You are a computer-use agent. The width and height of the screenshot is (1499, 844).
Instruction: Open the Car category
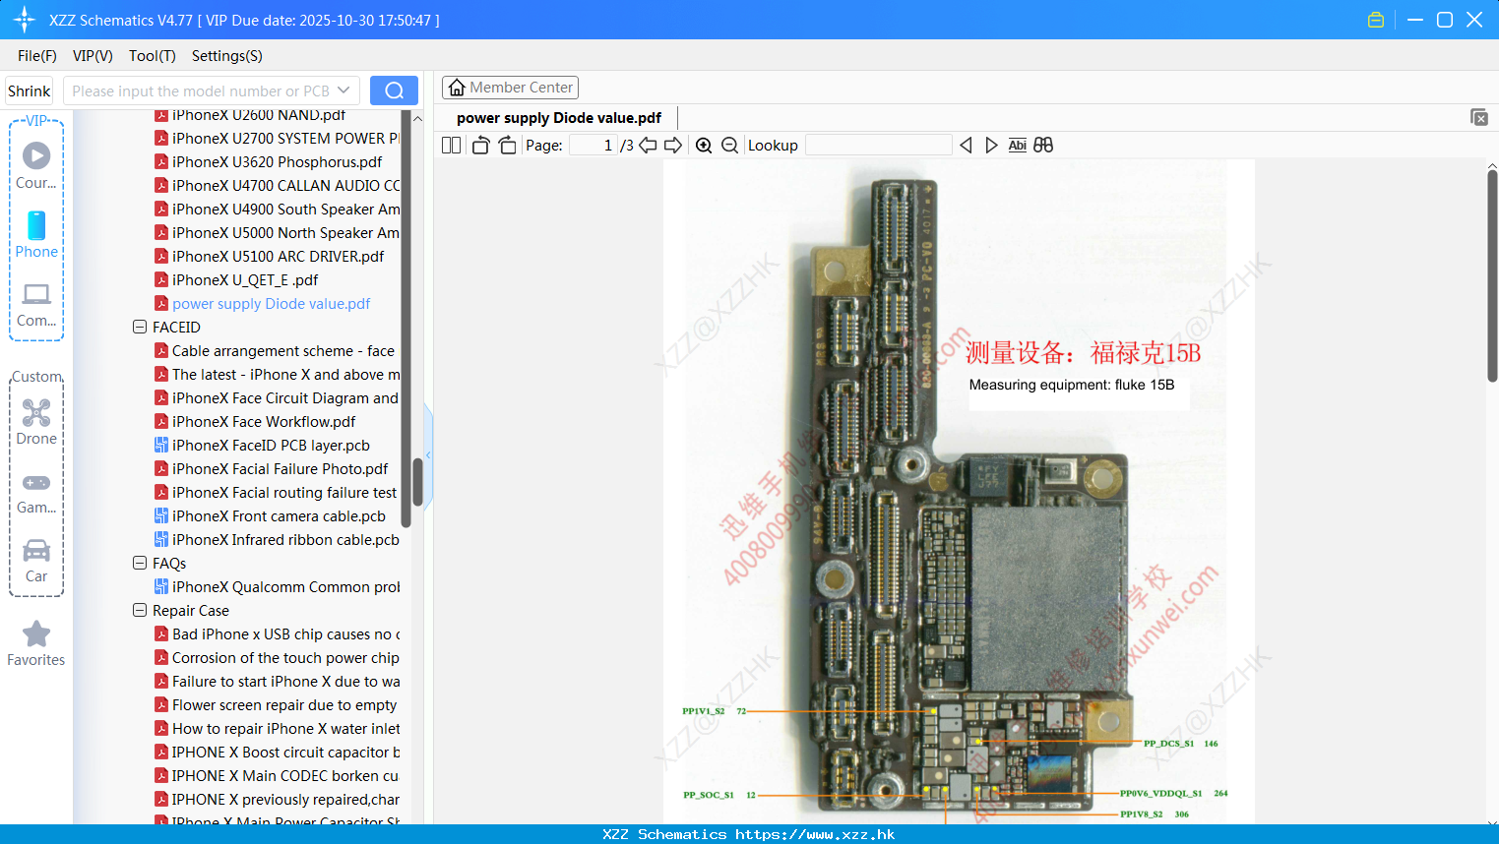point(36,560)
